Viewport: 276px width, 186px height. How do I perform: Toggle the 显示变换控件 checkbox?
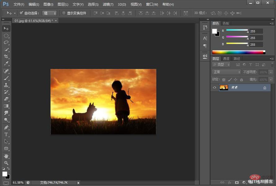click(64, 13)
